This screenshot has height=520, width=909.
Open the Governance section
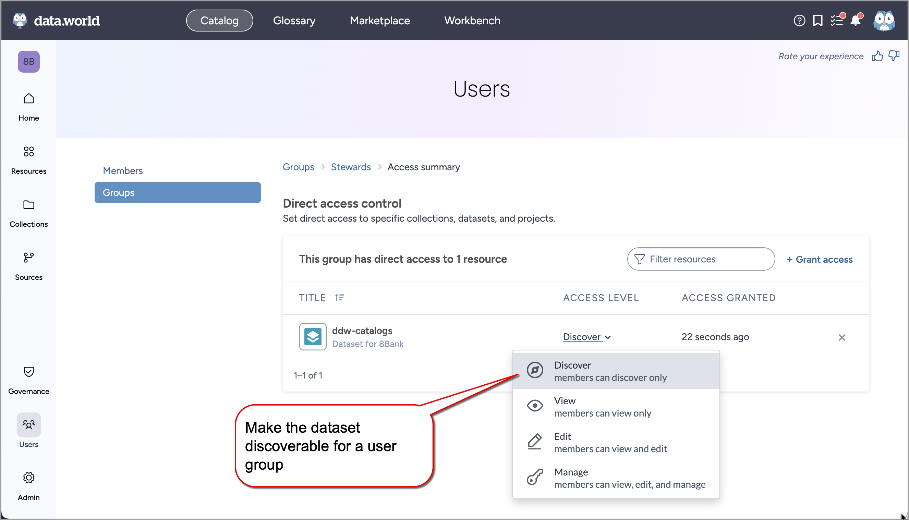[x=28, y=379]
